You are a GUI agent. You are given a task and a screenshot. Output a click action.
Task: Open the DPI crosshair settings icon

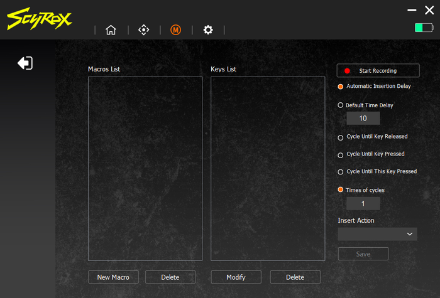[144, 29]
